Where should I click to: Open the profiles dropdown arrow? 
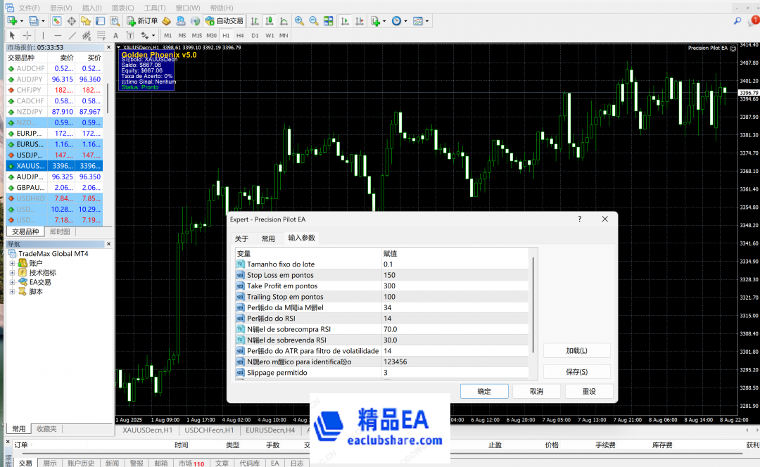(43, 21)
